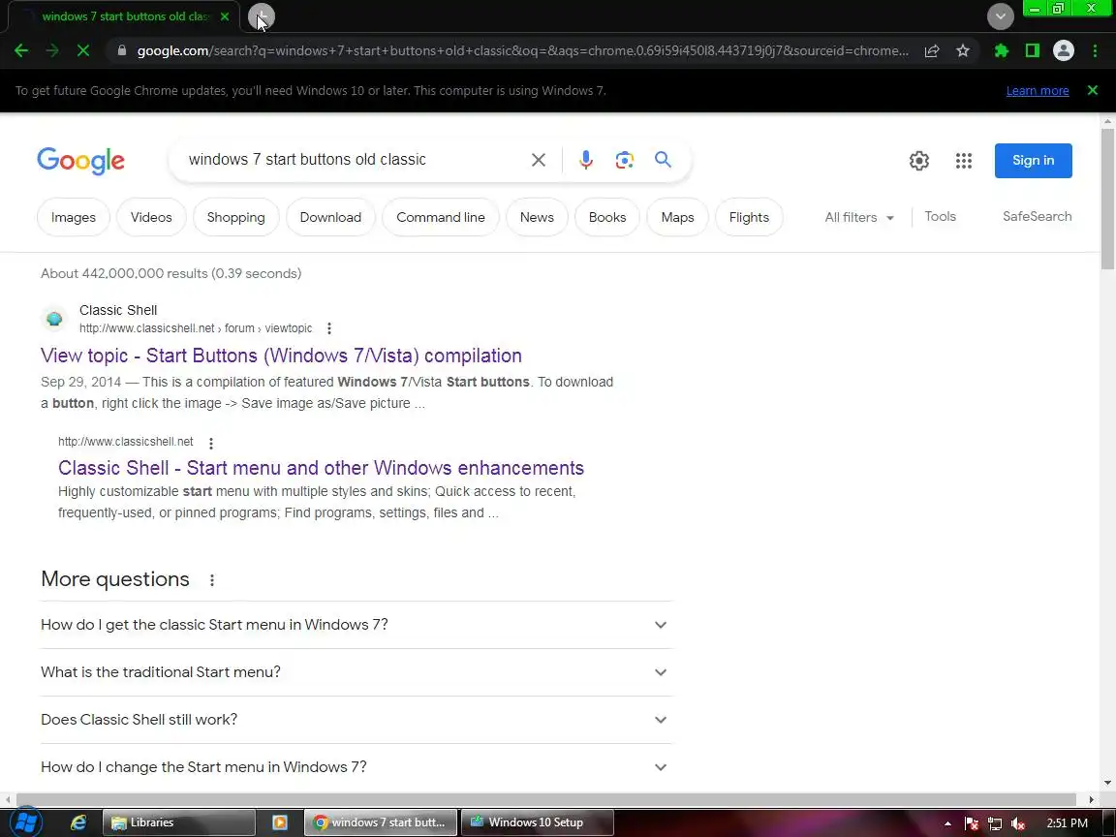Image resolution: width=1116 pixels, height=837 pixels.
Task: Switch to News results
Action: tap(537, 217)
